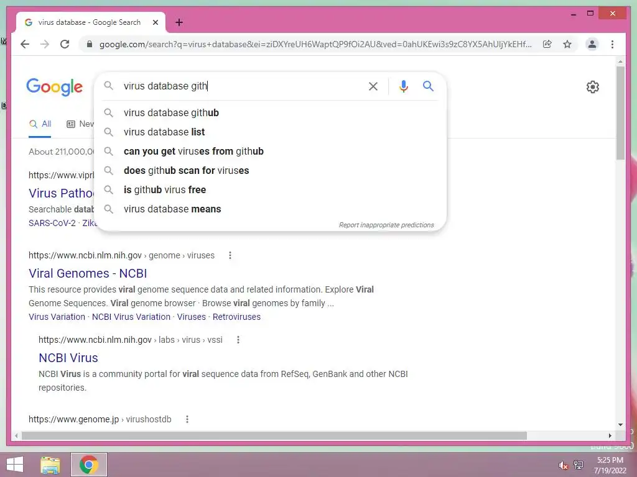This screenshot has width=637, height=477.
Task: Follow the 'Virus Variation' sublink
Action: click(x=57, y=317)
